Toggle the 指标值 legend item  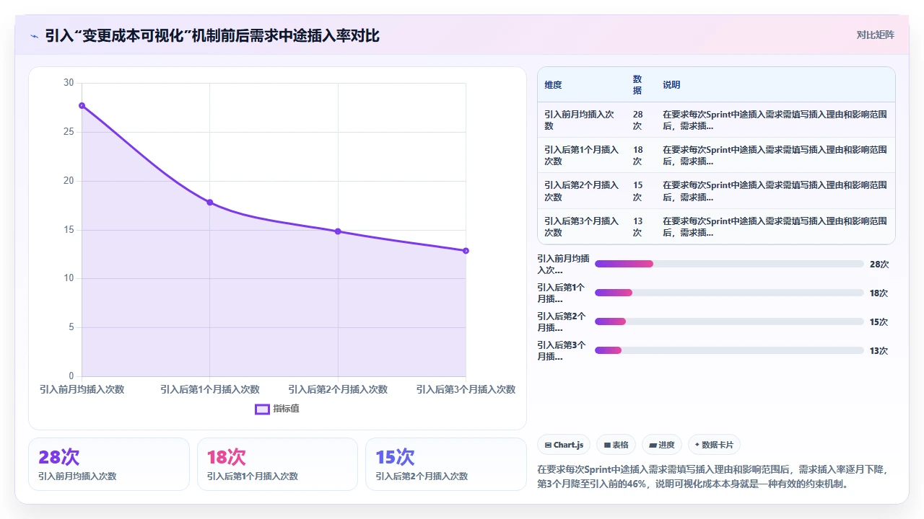coord(277,409)
